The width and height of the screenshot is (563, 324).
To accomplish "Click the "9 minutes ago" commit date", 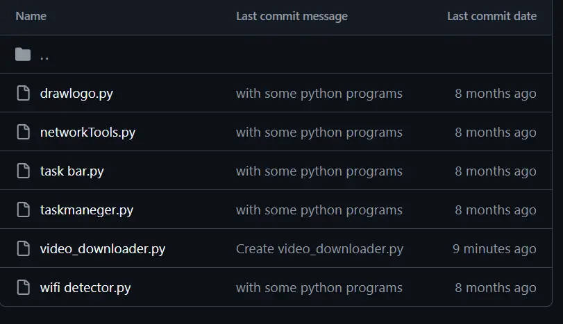I will 494,248.
